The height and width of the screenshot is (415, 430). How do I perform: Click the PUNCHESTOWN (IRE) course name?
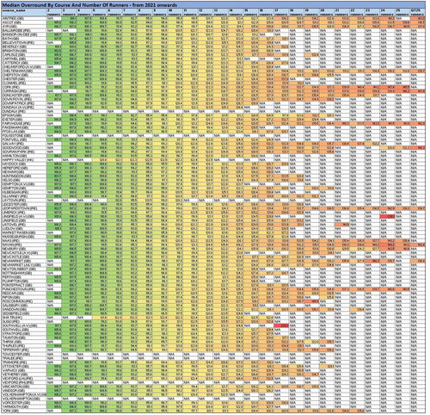pyautogui.click(x=18, y=289)
